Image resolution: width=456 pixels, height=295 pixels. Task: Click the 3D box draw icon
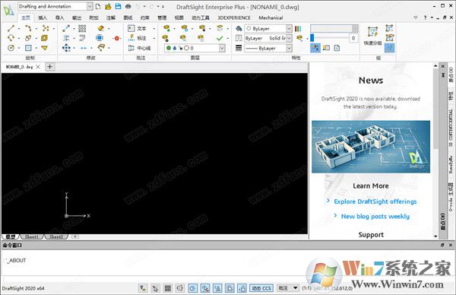click(x=45, y=38)
